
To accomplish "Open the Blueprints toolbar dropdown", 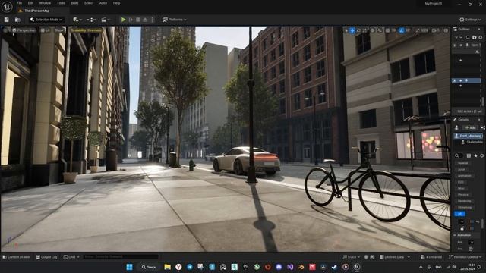I will [91, 20].
